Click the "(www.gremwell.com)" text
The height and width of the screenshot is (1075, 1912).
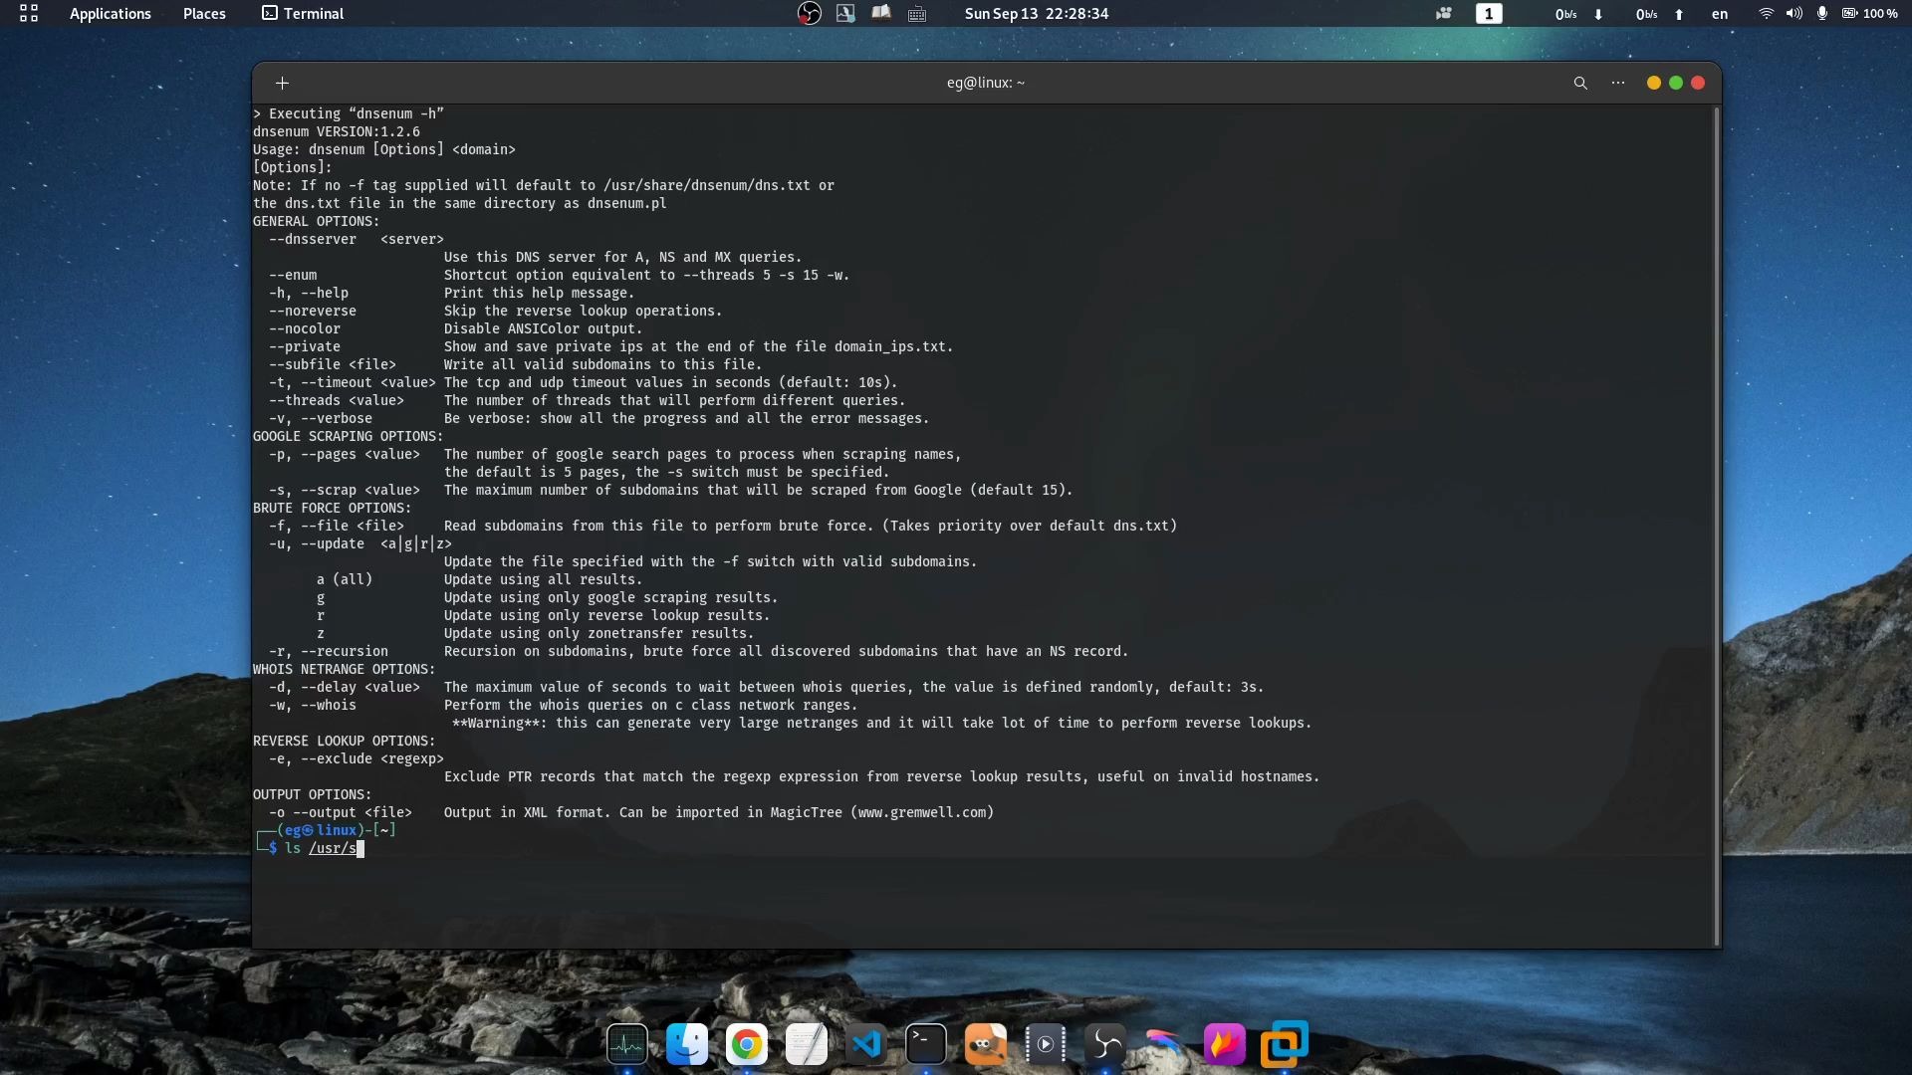[x=922, y=812]
